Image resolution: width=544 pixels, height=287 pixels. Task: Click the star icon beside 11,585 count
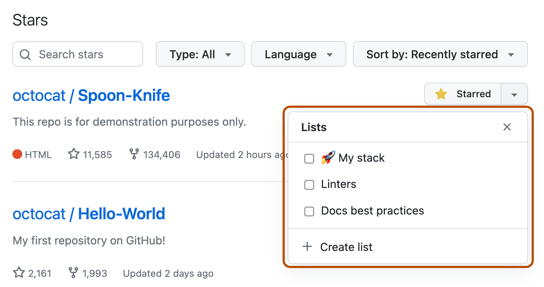coord(74,154)
